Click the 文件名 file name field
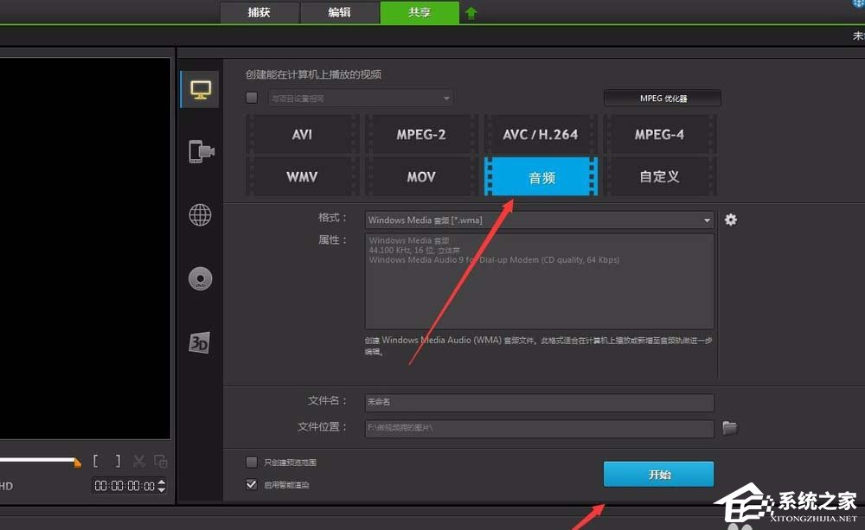 pyautogui.click(x=540, y=402)
